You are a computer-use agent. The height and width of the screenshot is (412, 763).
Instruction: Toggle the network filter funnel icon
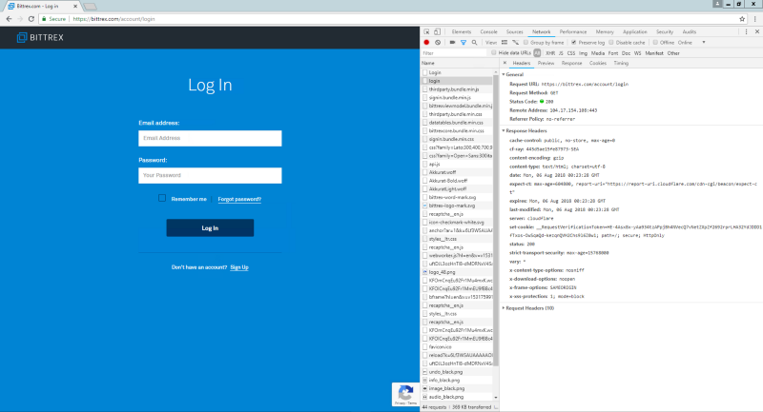[x=464, y=43]
